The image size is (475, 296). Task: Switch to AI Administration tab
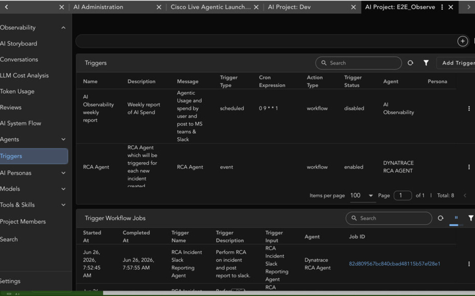pos(98,7)
